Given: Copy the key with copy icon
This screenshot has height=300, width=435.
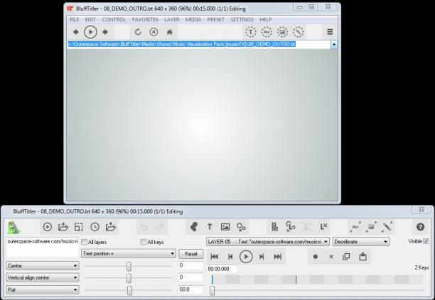Looking at the screenshot, I should 346,257.
